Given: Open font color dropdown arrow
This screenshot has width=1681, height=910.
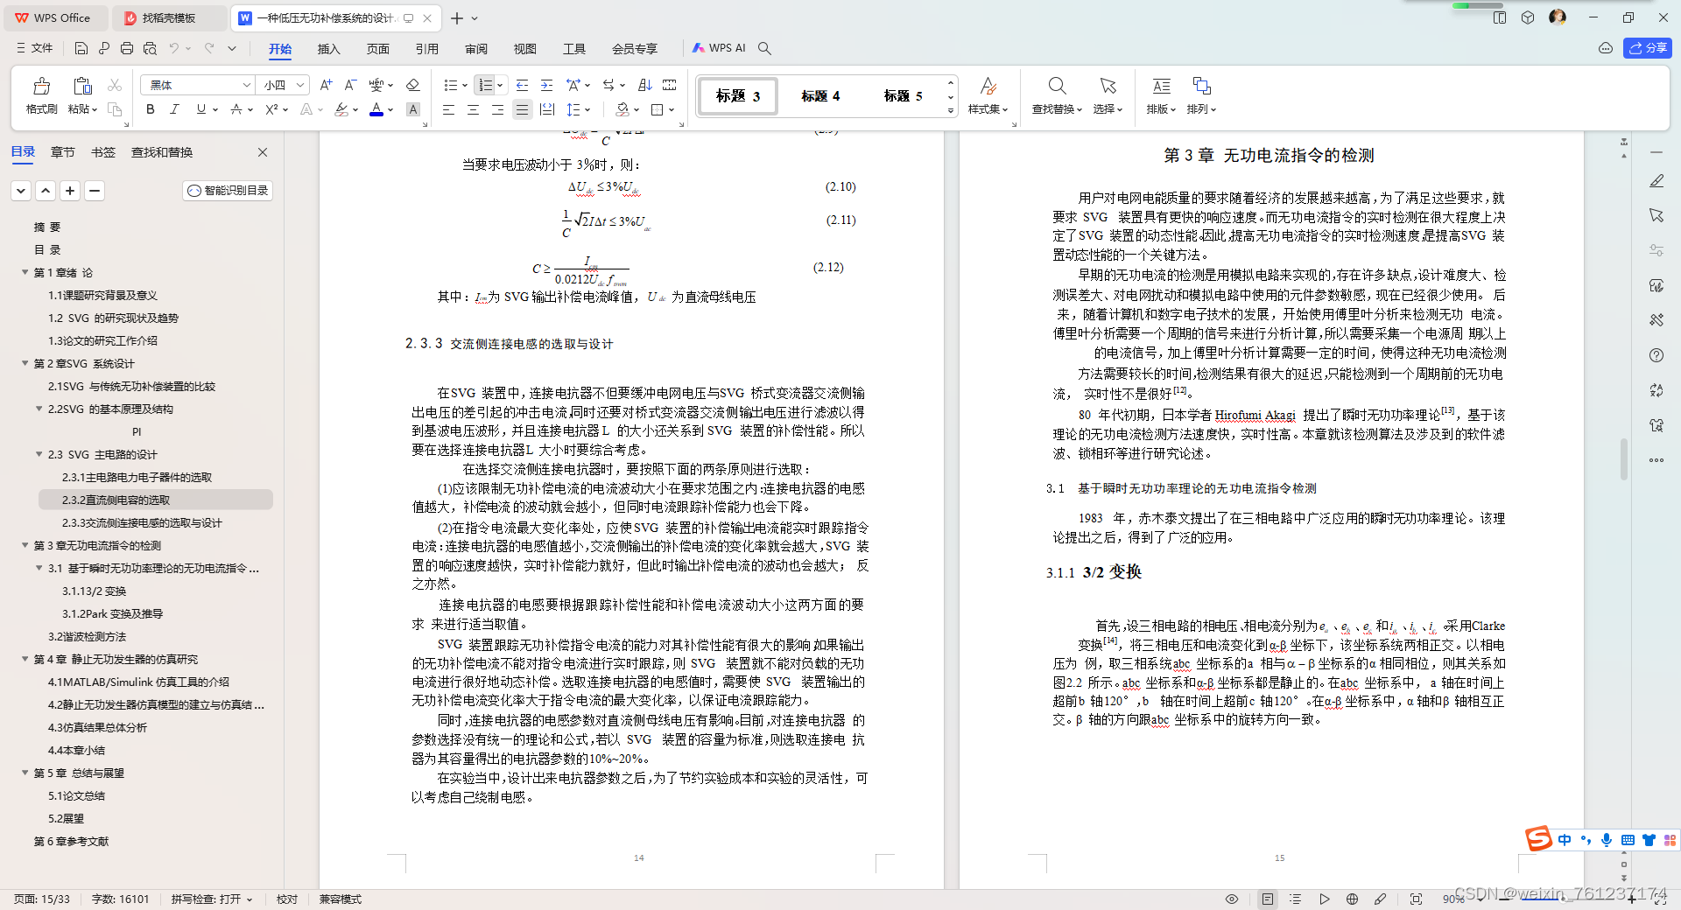Looking at the screenshot, I should tap(390, 110).
